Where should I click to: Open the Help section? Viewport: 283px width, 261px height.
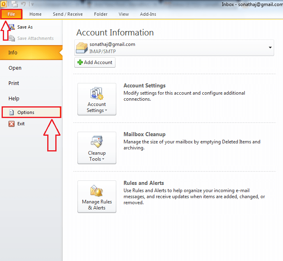[14, 98]
